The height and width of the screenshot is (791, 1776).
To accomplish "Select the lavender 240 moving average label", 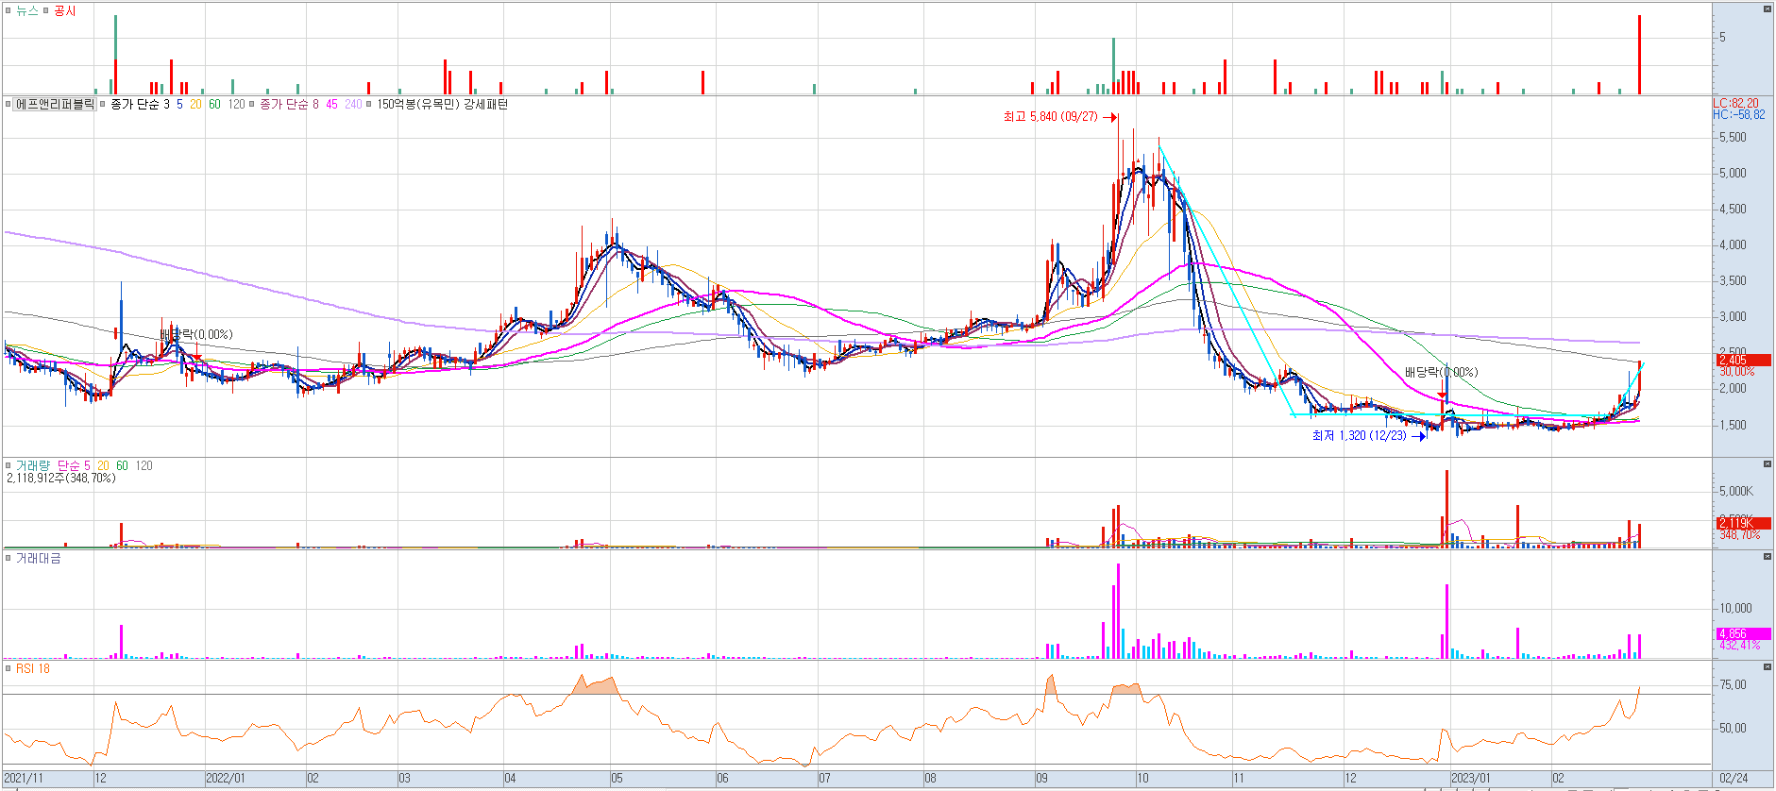I will coord(353,104).
